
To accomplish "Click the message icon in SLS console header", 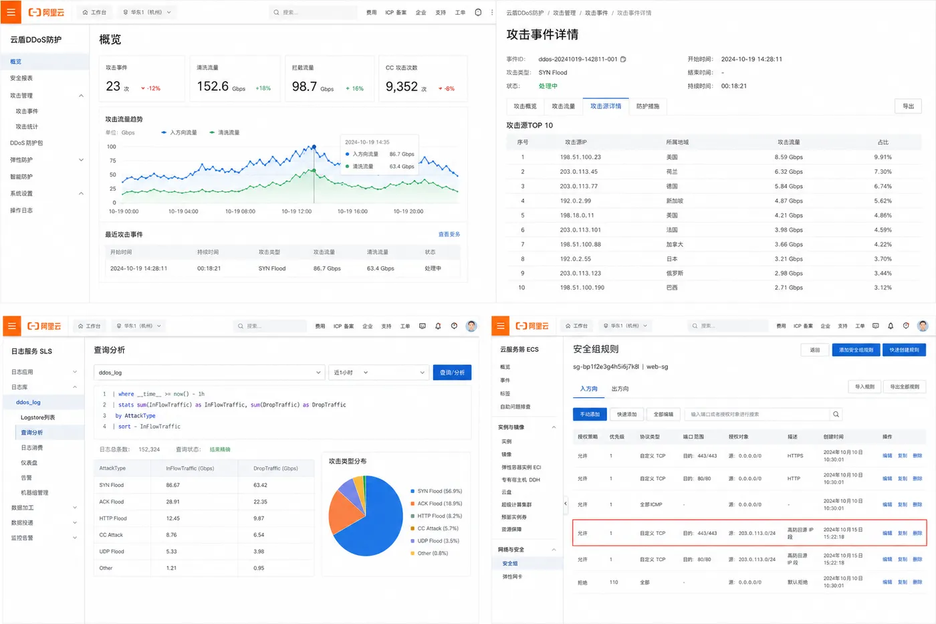I will pos(422,326).
